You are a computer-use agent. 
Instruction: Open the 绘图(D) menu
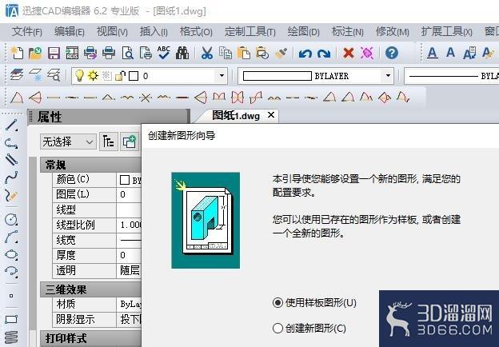point(303,32)
